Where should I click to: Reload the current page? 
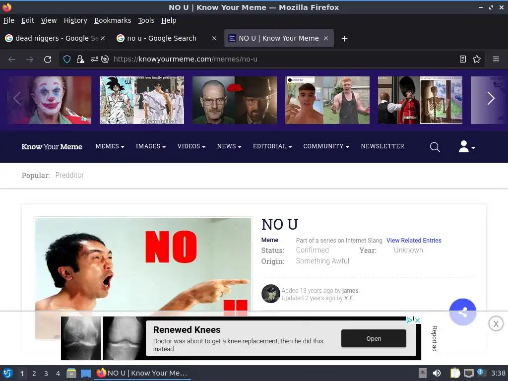[48, 60]
